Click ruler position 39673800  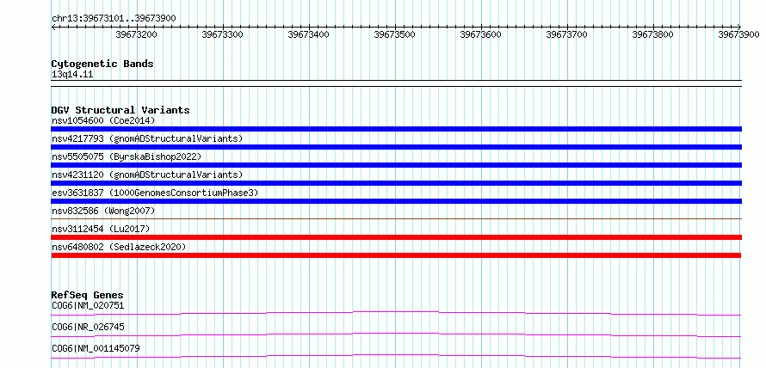(652, 34)
